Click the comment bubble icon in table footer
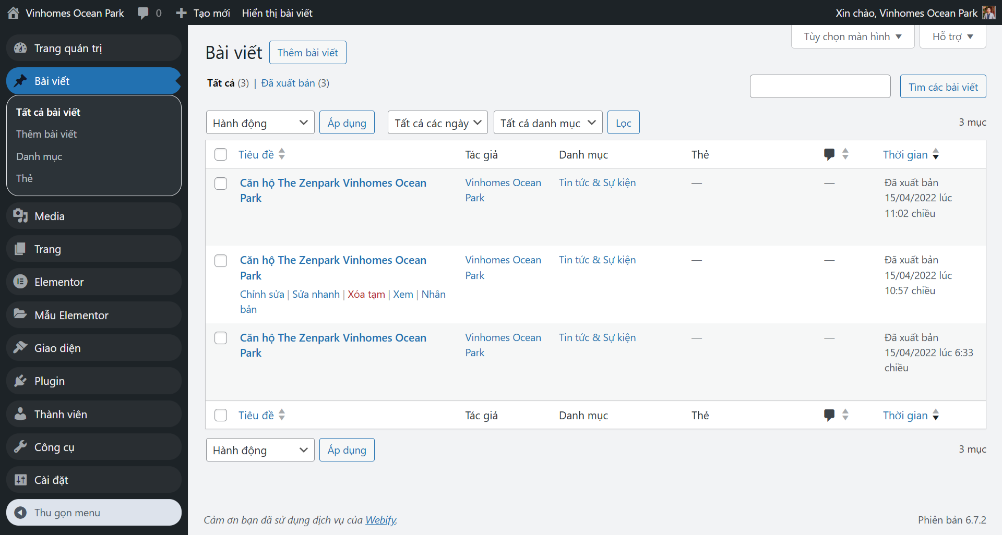 pos(829,415)
